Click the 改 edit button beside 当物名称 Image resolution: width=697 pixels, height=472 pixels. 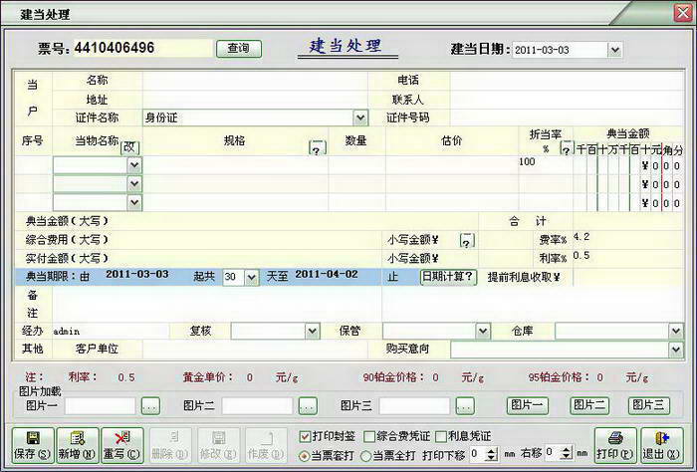pyautogui.click(x=129, y=147)
